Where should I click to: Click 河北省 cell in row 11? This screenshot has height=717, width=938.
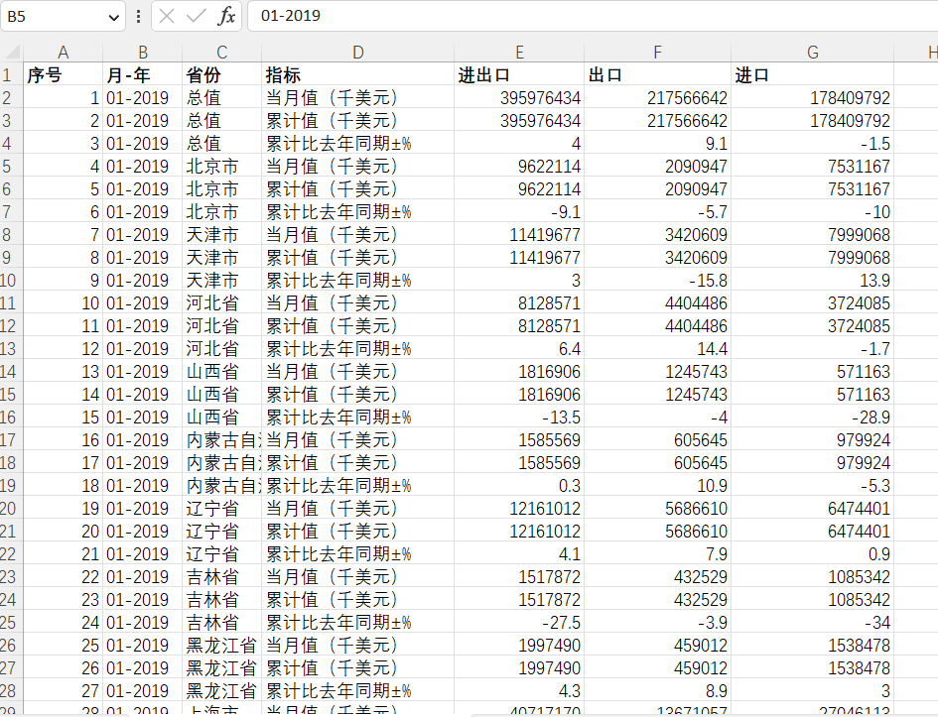point(222,302)
